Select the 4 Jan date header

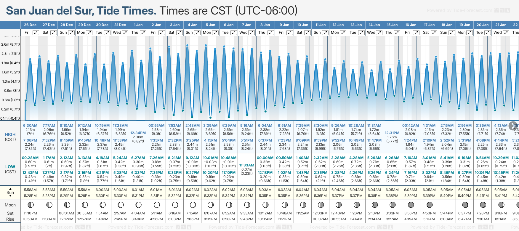193,25
